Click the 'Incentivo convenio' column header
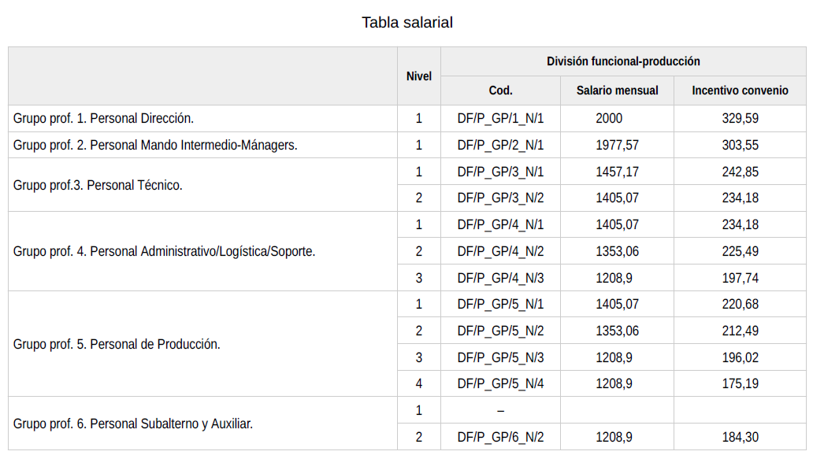Screen dimensions: 813x455 (740, 91)
